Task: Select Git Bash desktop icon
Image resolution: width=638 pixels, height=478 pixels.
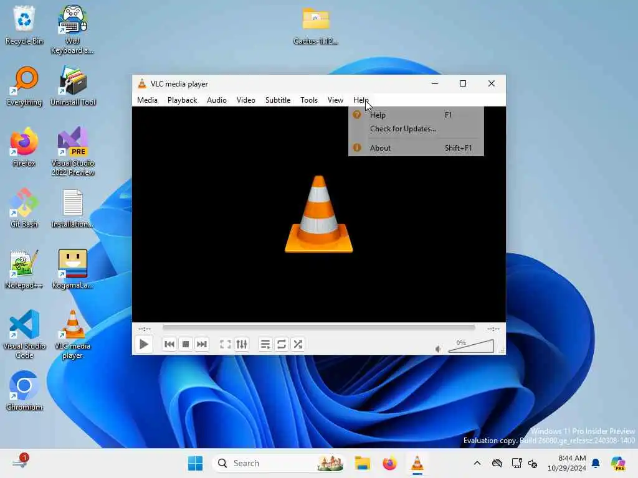Action: [x=24, y=208]
